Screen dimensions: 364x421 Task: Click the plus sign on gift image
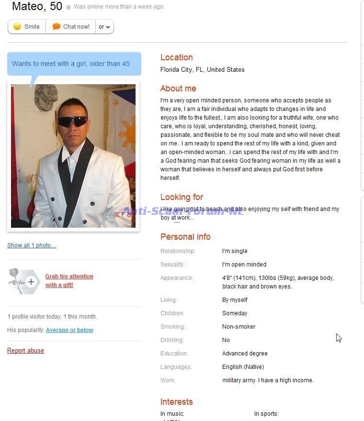tap(31, 282)
